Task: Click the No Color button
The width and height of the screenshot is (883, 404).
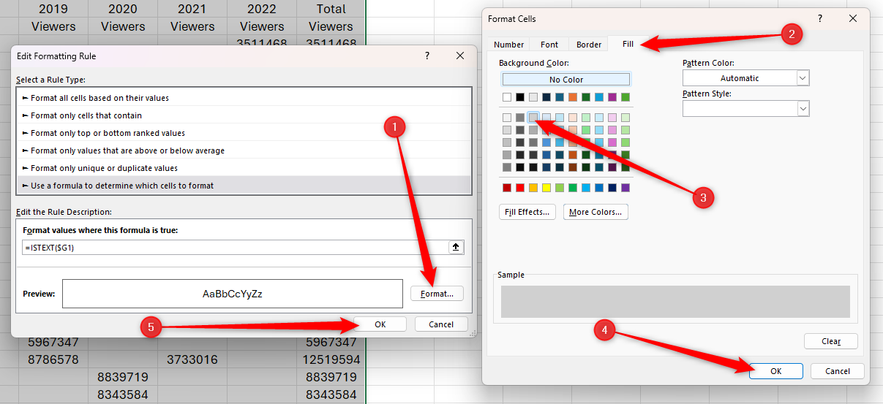Action: click(566, 79)
